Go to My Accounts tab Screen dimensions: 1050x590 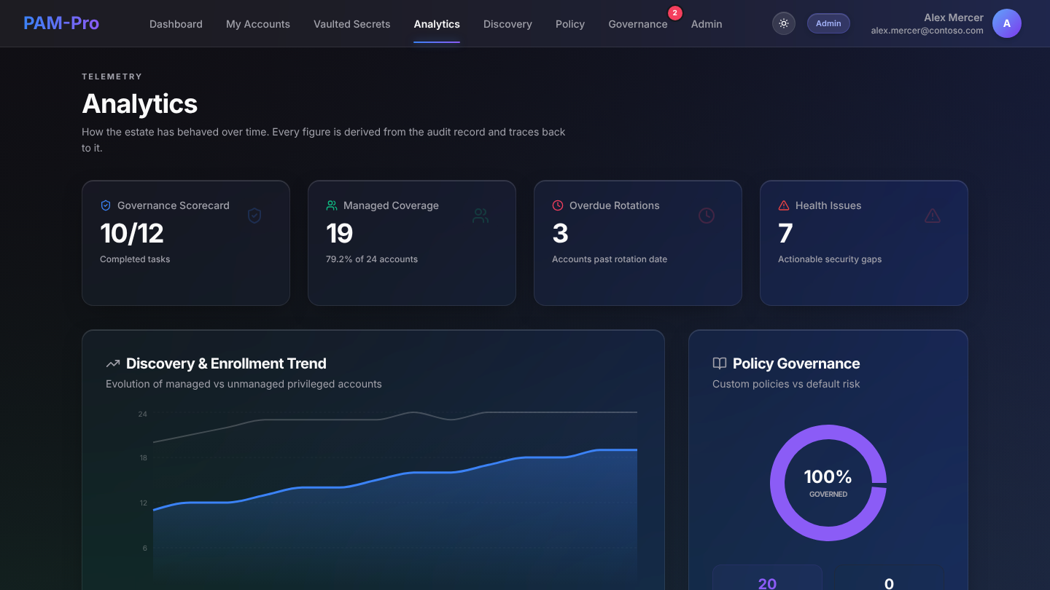258,24
